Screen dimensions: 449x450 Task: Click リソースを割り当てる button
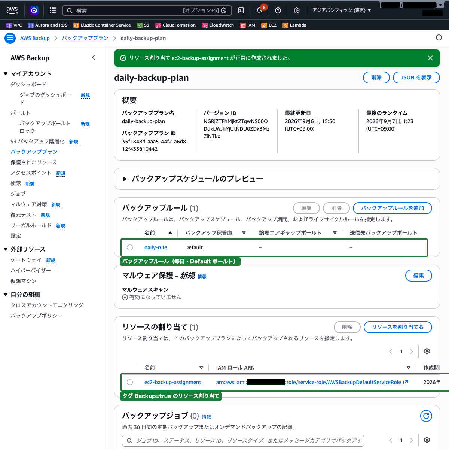click(398, 327)
